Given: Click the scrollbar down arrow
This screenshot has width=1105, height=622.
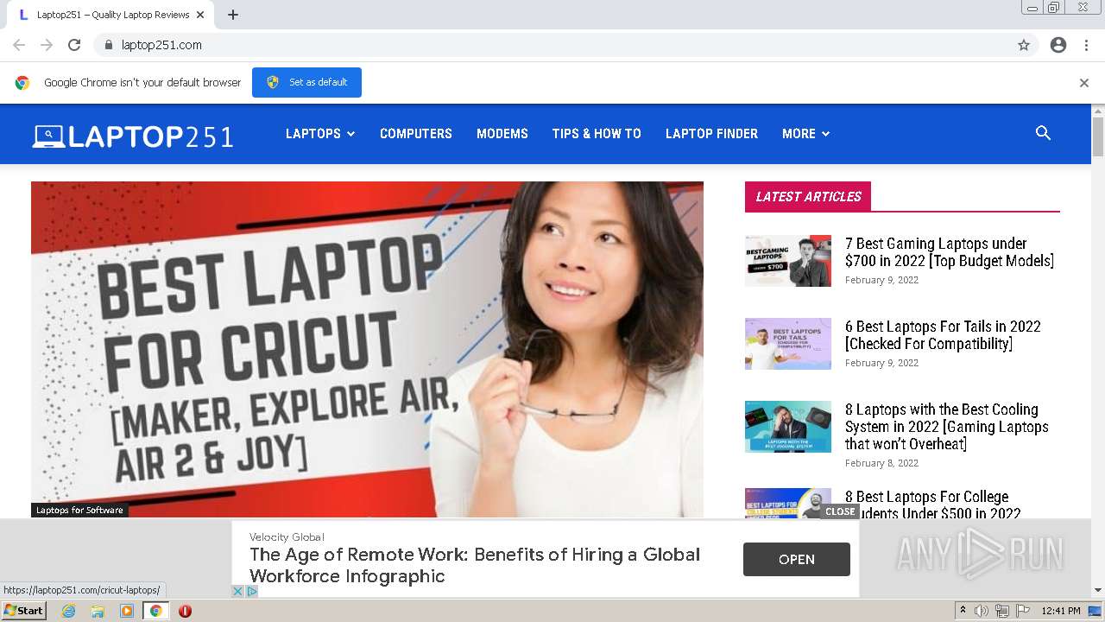Looking at the screenshot, I should (1098, 590).
